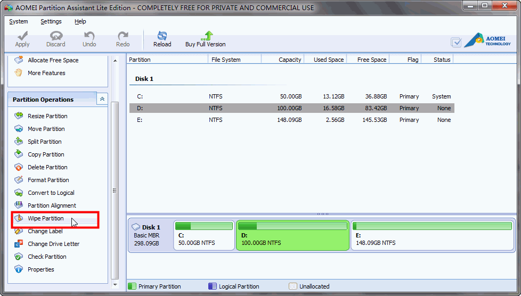
Task: Choose Move Partition operation
Action: pyautogui.click(x=46, y=129)
